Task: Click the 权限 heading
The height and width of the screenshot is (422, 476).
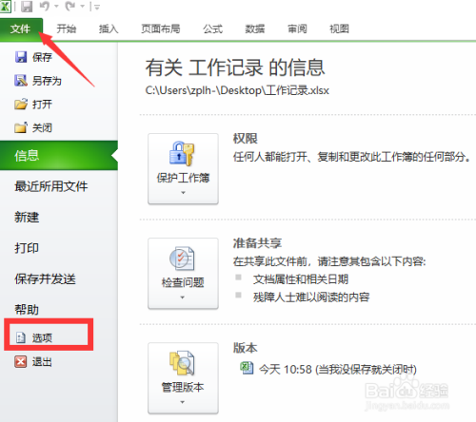Action: point(246,139)
